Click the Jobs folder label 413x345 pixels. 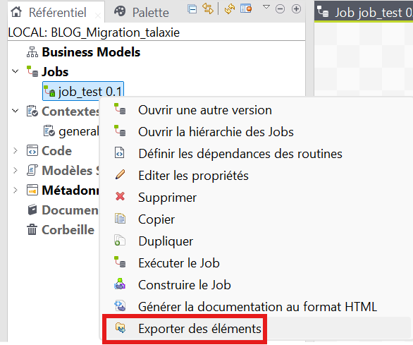click(x=55, y=72)
